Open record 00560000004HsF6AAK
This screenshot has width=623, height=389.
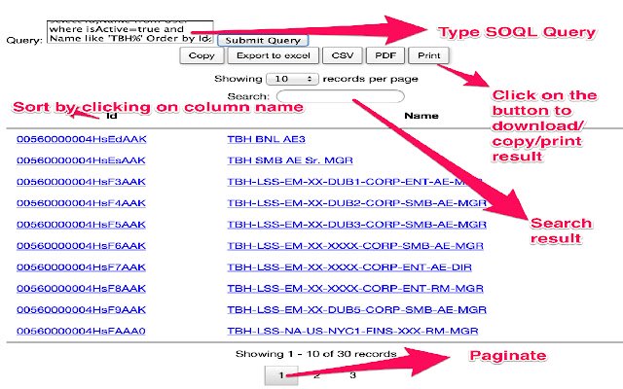pyautogui.click(x=81, y=246)
